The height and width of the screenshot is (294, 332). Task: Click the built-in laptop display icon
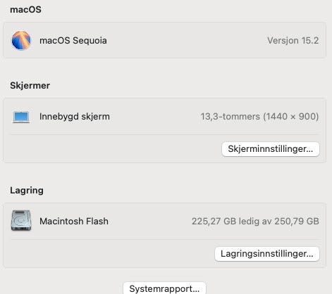point(21,117)
